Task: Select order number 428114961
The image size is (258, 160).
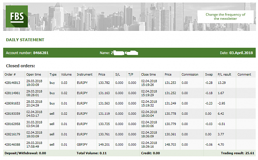Action: click(12, 93)
